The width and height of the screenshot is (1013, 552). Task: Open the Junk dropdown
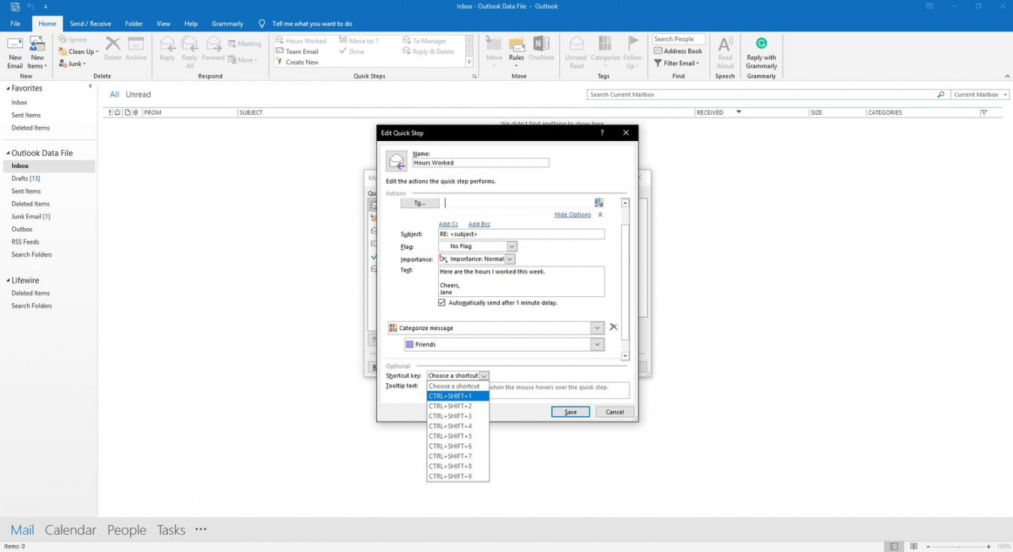click(73, 64)
